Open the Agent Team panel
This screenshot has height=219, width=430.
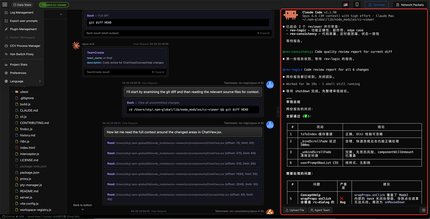(320, 210)
